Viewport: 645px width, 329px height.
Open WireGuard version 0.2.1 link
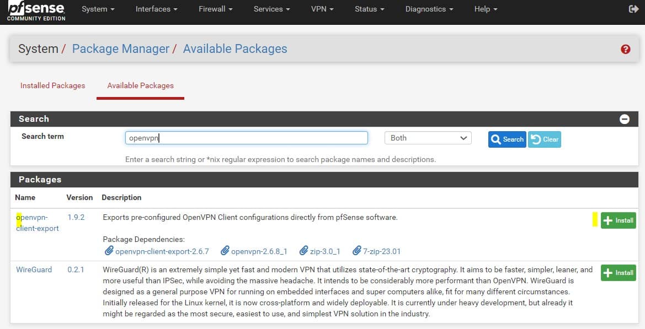point(76,270)
